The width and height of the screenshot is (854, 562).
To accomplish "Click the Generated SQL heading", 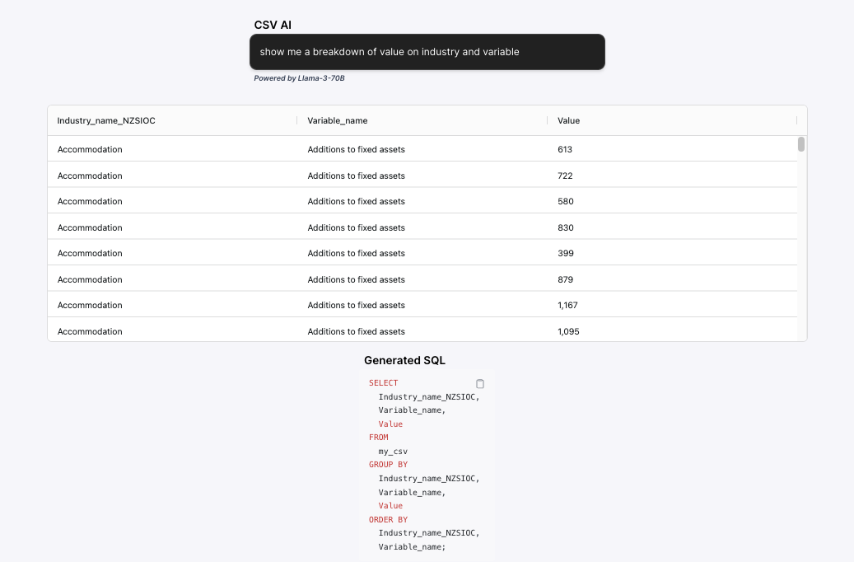I will 404,360.
